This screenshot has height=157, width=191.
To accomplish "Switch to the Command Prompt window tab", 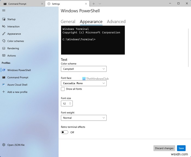I will pos(23,4).
